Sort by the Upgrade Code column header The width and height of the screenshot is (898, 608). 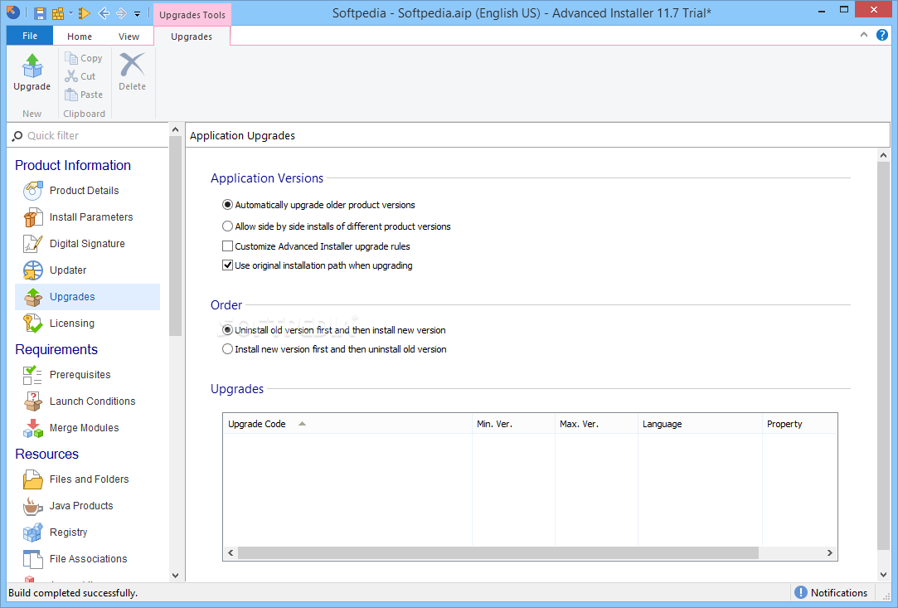pyautogui.click(x=347, y=424)
